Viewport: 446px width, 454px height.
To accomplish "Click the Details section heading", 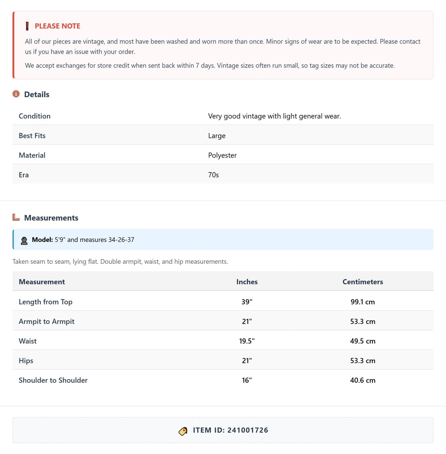I will pyautogui.click(x=37, y=94).
